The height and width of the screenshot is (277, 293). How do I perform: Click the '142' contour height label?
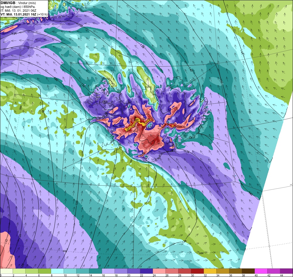pyautogui.click(x=221, y=81)
